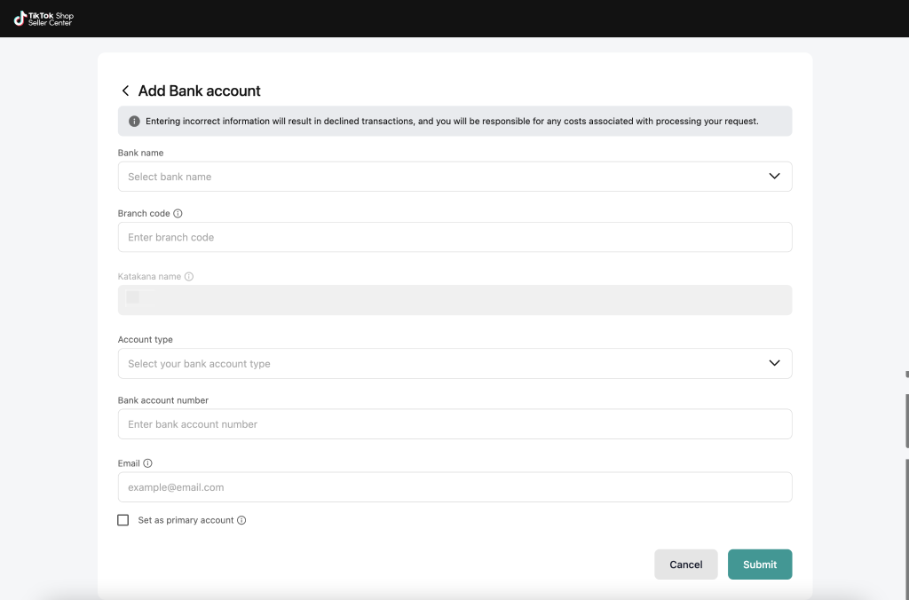Click the TikTok Shop logo icon
The width and height of the screenshot is (909, 600).
20,19
